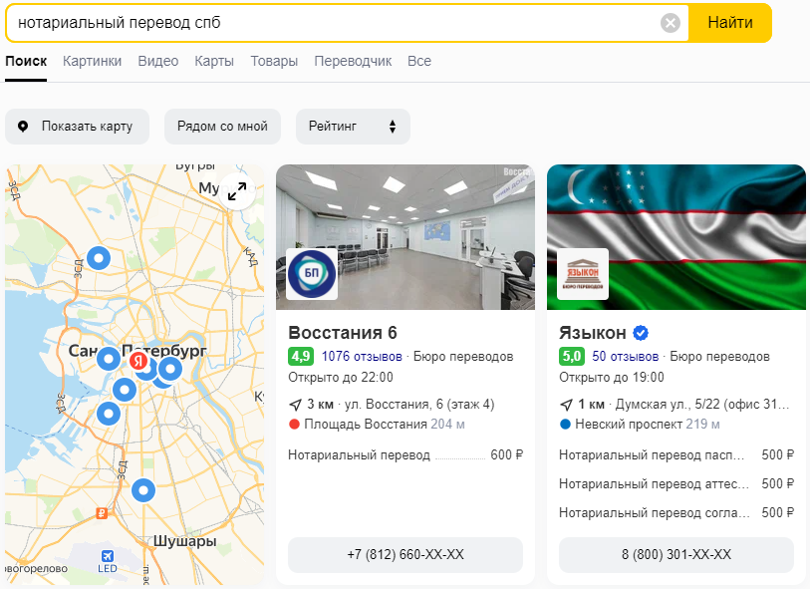Clear the search query with the X icon

point(670,23)
